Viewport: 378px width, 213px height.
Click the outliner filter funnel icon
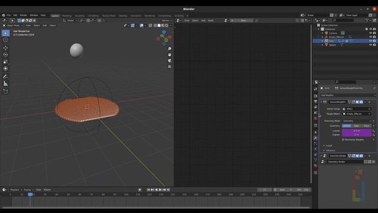pyautogui.click(x=367, y=21)
